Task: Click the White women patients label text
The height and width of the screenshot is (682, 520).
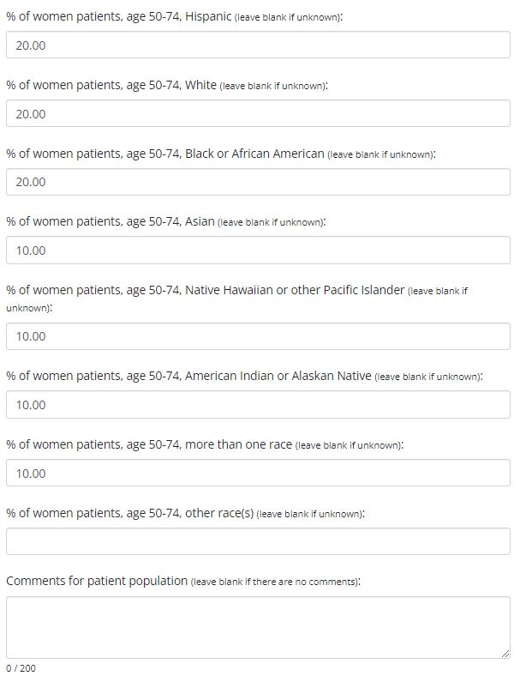Action: pos(111,85)
